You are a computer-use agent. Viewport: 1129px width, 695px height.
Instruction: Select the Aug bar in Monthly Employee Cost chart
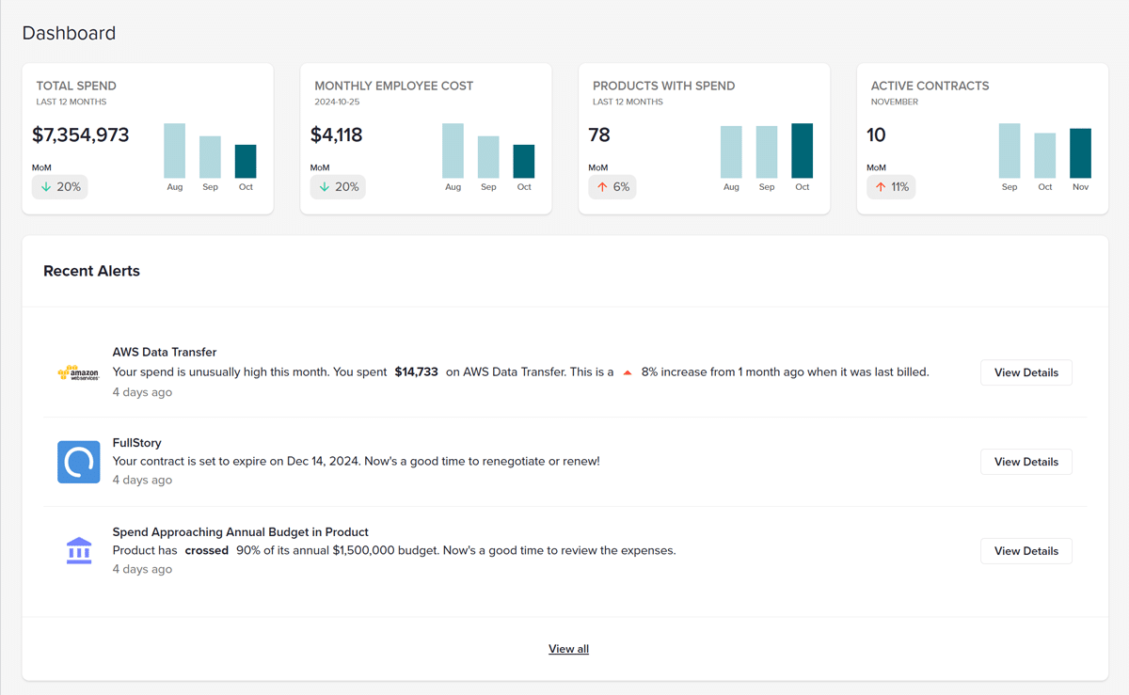[453, 149]
